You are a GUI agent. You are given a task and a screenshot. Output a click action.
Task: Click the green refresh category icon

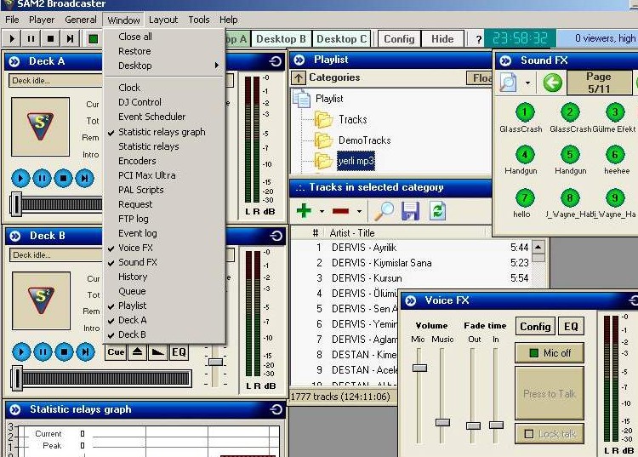point(437,211)
